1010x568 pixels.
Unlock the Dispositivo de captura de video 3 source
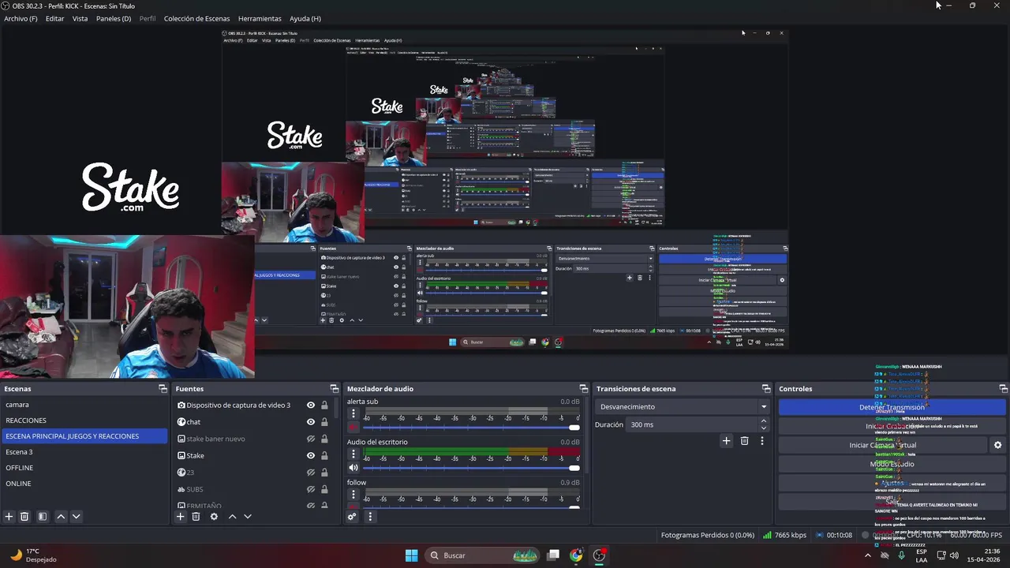324,405
